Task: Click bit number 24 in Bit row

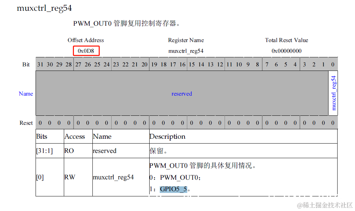Action: click(106, 65)
